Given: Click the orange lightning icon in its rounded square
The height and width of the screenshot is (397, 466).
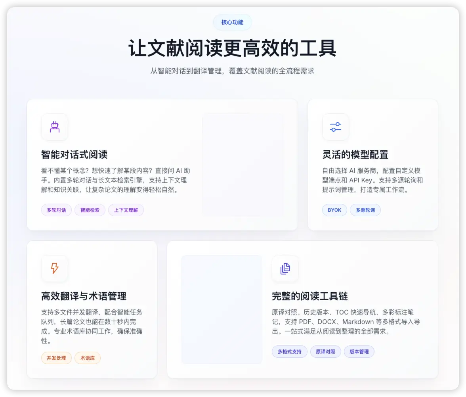Looking at the screenshot, I should point(55,269).
